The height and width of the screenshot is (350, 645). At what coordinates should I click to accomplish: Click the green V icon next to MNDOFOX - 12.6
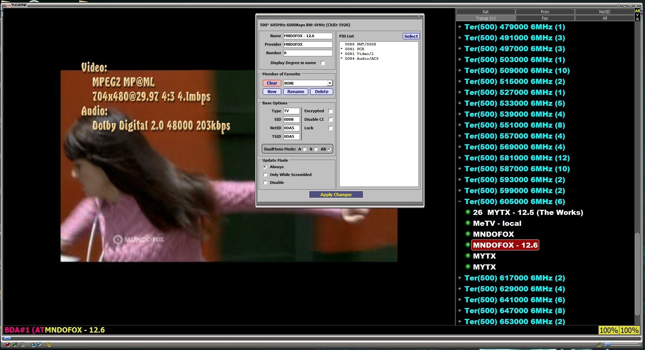(468, 245)
